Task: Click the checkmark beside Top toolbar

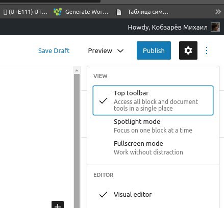Action: pos(103,100)
